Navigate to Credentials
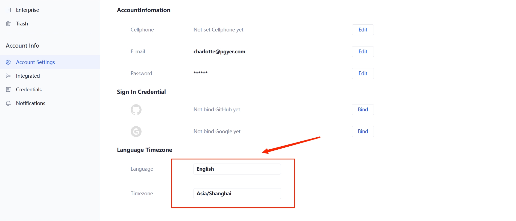This screenshot has width=516, height=221. click(x=29, y=90)
